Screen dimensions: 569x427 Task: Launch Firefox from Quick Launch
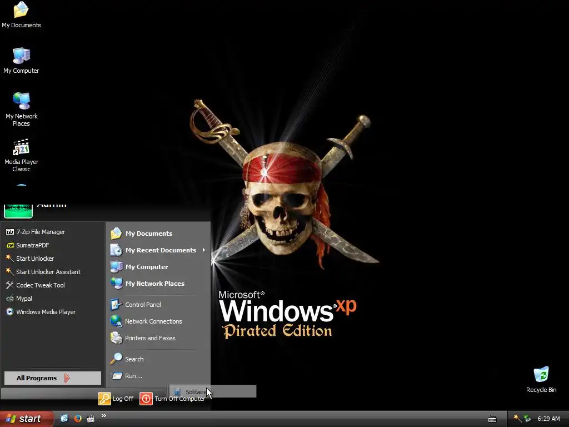pos(77,419)
